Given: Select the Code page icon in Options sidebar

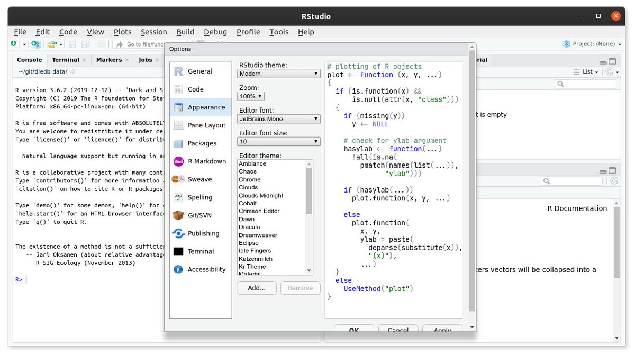Looking at the screenshot, I should click(x=179, y=89).
